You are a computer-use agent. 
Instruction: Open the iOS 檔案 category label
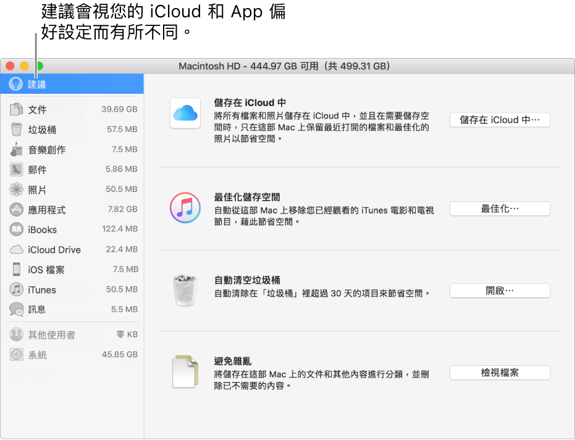pos(46,270)
